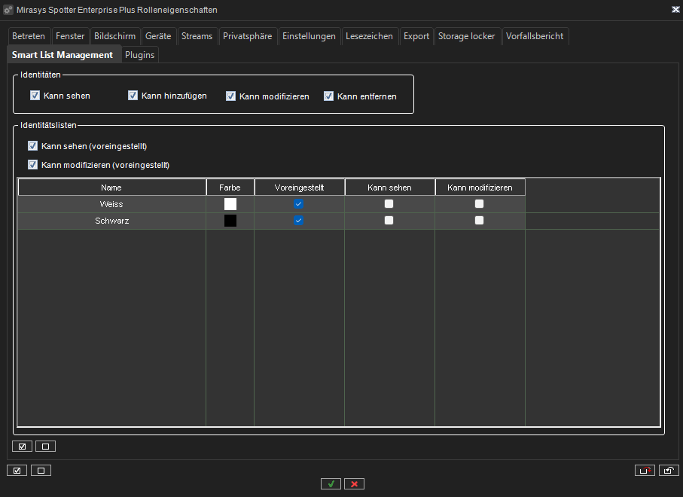Click check-all icon below the identity lists panel

click(23, 446)
